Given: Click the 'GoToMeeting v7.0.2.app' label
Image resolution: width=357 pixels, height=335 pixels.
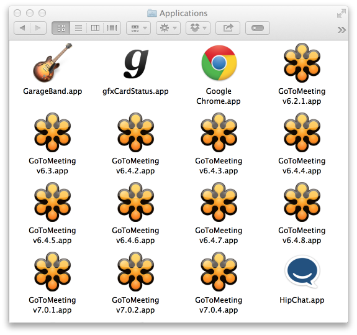Looking at the screenshot, I should pyautogui.click(x=135, y=305).
